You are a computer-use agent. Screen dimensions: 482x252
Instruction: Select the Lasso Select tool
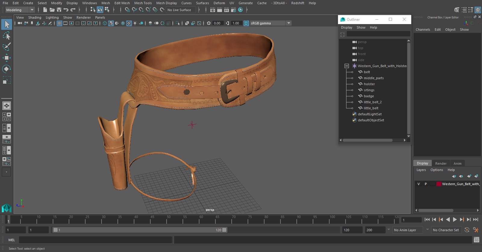pos(6,36)
